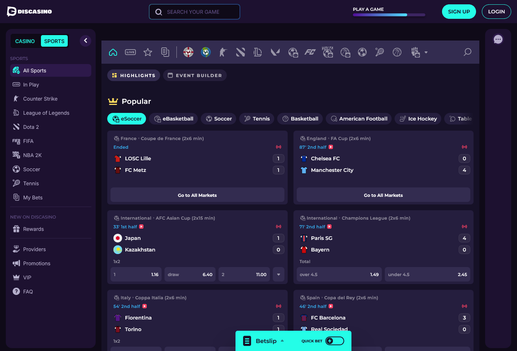Open the VIP sidebar link
Screen dimensions: 517x351
point(51,278)
